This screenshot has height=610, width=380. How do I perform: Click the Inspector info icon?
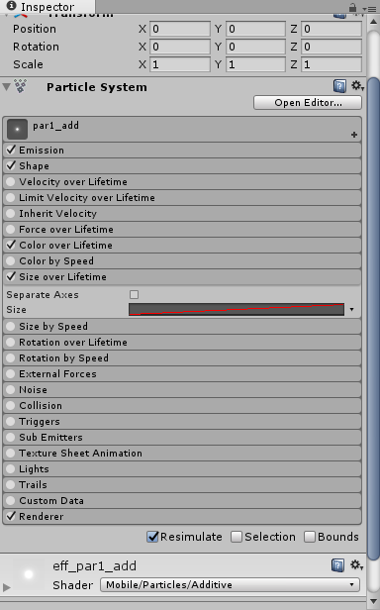(12, 6)
